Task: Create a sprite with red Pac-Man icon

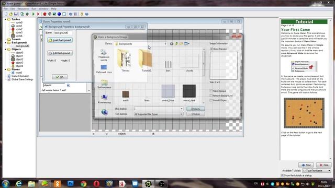Action: [44, 14]
